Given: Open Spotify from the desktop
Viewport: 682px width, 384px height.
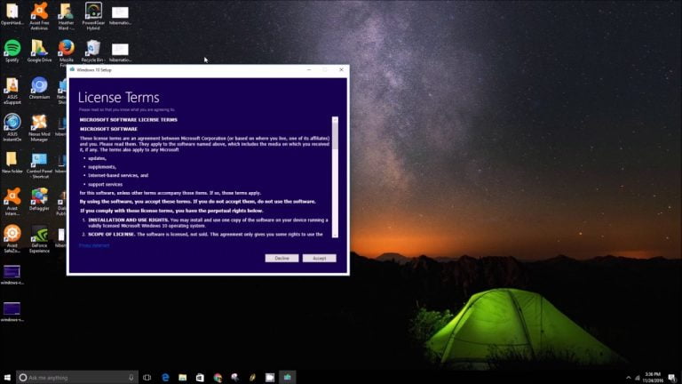Looking at the screenshot, I should 12,48.
